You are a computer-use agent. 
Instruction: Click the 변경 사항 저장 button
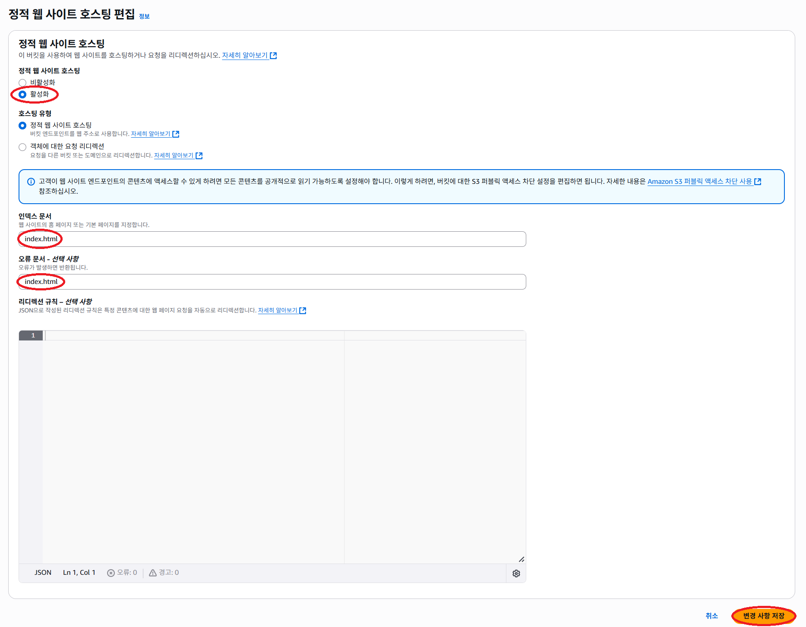coord(763,616)
